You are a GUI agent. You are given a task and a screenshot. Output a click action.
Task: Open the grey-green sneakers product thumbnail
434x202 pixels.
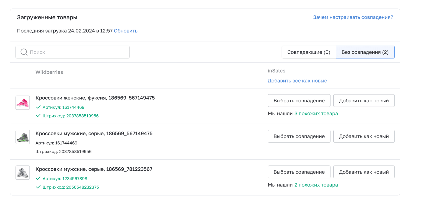23,137
